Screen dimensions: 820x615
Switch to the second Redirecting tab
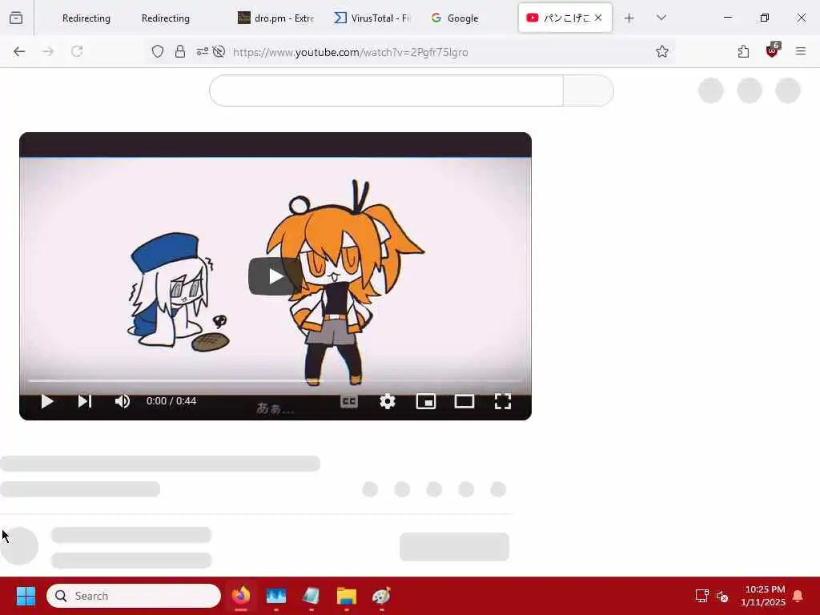(x=165, y=18)
